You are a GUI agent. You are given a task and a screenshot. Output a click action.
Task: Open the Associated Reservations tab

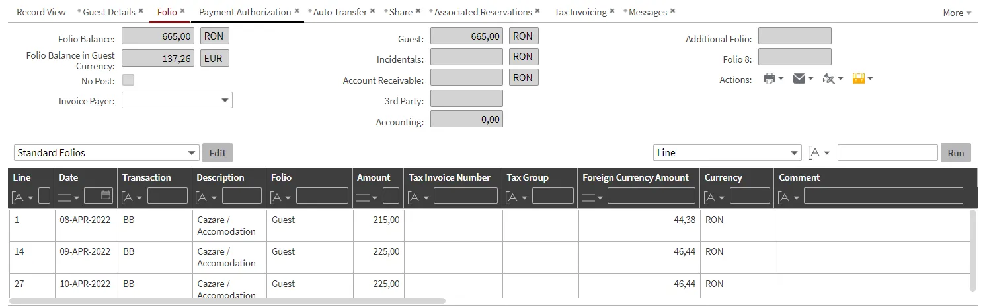(483, 12)
